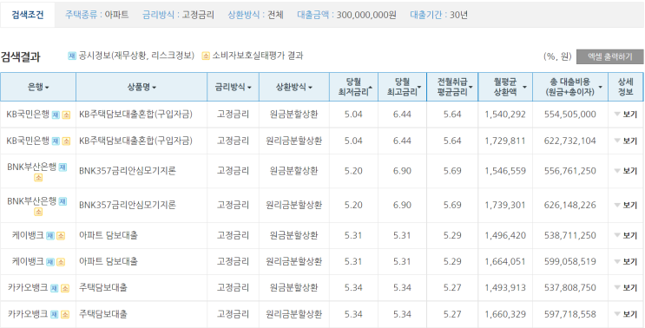Sort by 금리방식 column header

click(x=234, y=87)
